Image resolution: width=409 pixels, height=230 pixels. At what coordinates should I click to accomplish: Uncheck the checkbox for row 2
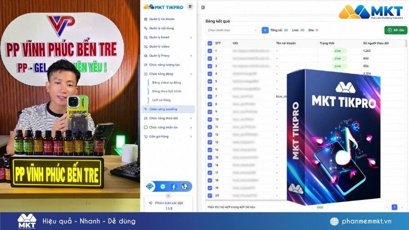[209, 59]
